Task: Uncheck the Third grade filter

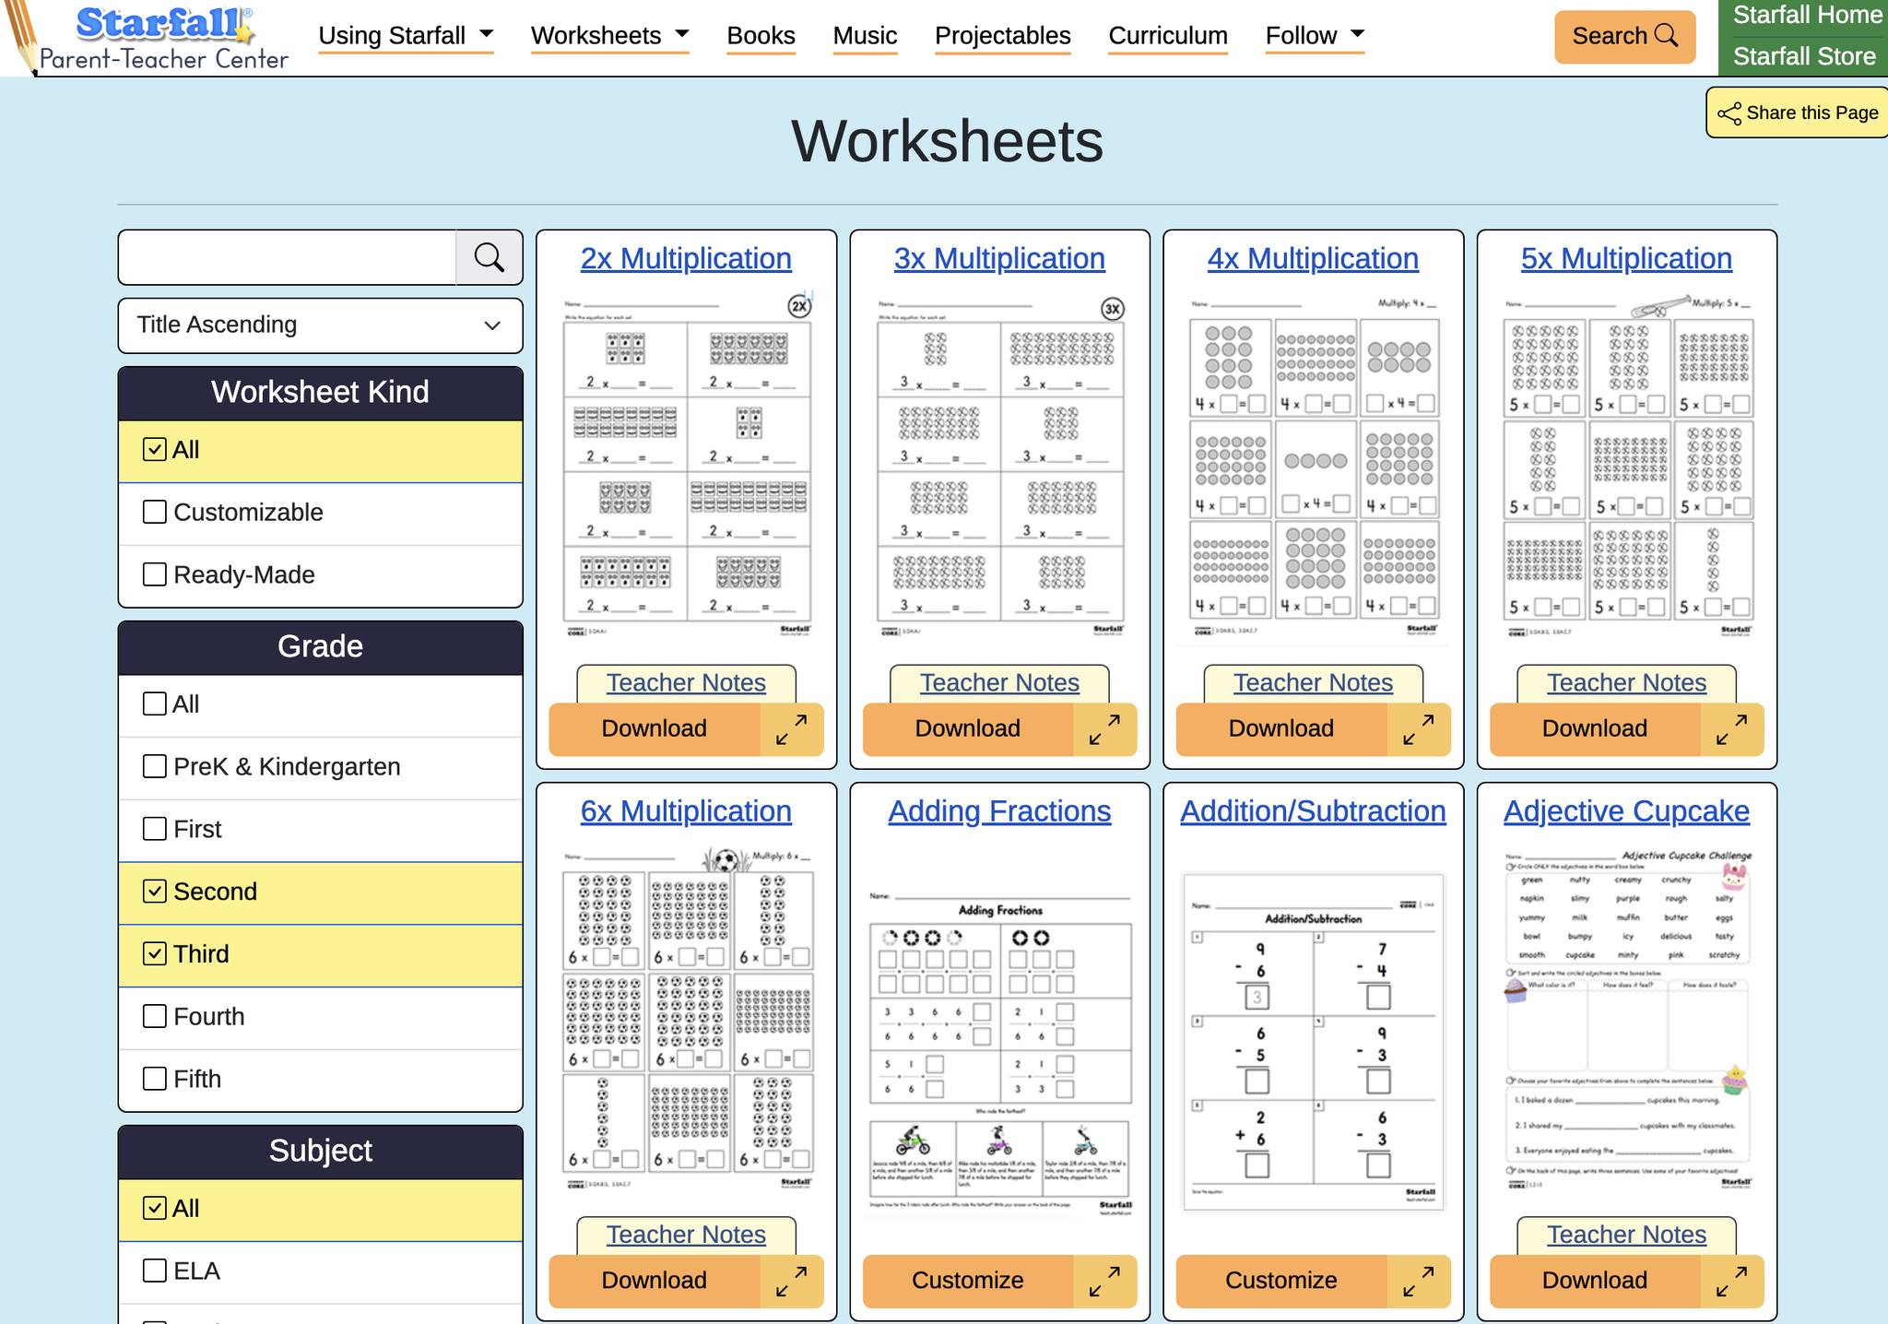Action: (x=155, y=954)
